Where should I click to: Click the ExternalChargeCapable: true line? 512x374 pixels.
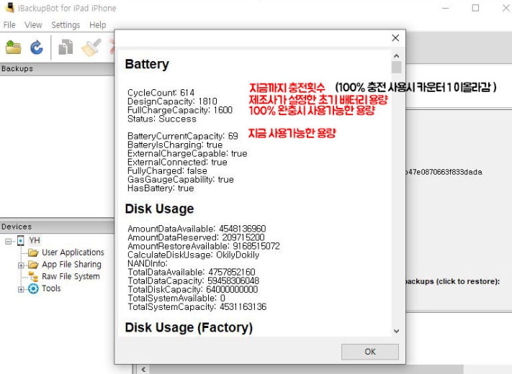coord(187,153)
